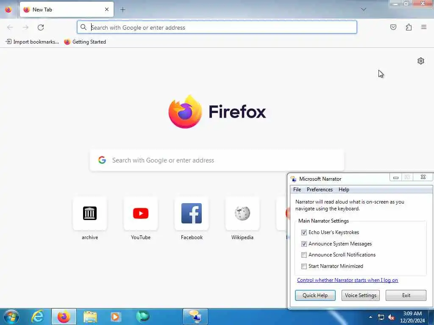Open Narrator File menu
The width and height of the screenshot is (434, 325).
tap(297, 190)
